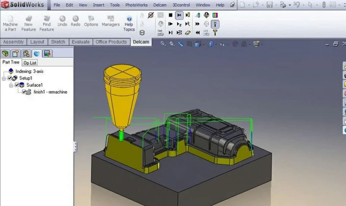Click the Help Topics button
The height and width of the screenshot is (206, 346).
(129, 24)
